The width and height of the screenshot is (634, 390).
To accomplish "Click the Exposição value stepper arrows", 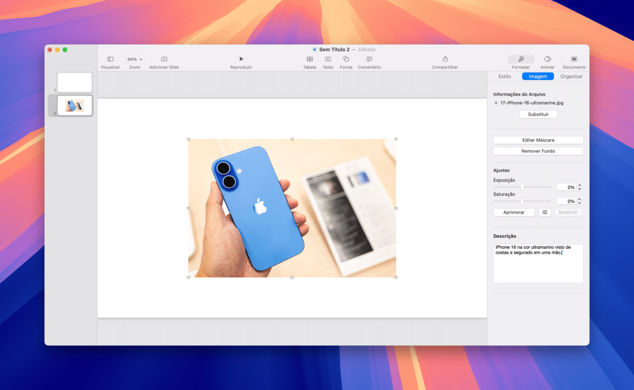I will 580,187.
